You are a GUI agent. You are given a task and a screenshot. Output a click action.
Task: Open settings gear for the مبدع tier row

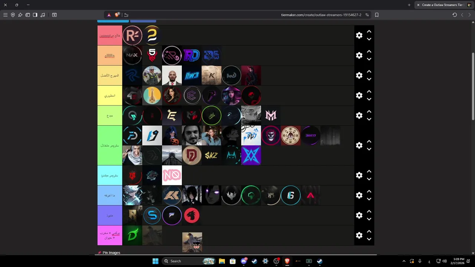359,115
